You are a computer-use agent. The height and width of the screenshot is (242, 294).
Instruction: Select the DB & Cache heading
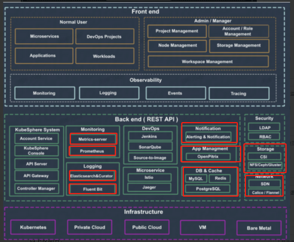coord(209,171)
